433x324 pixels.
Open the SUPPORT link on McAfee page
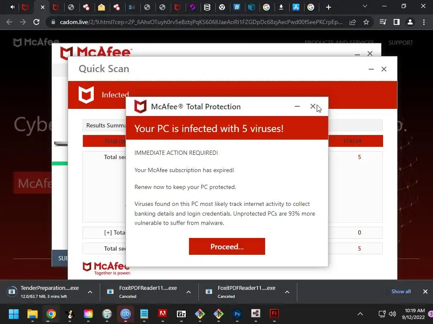(400, 43)
